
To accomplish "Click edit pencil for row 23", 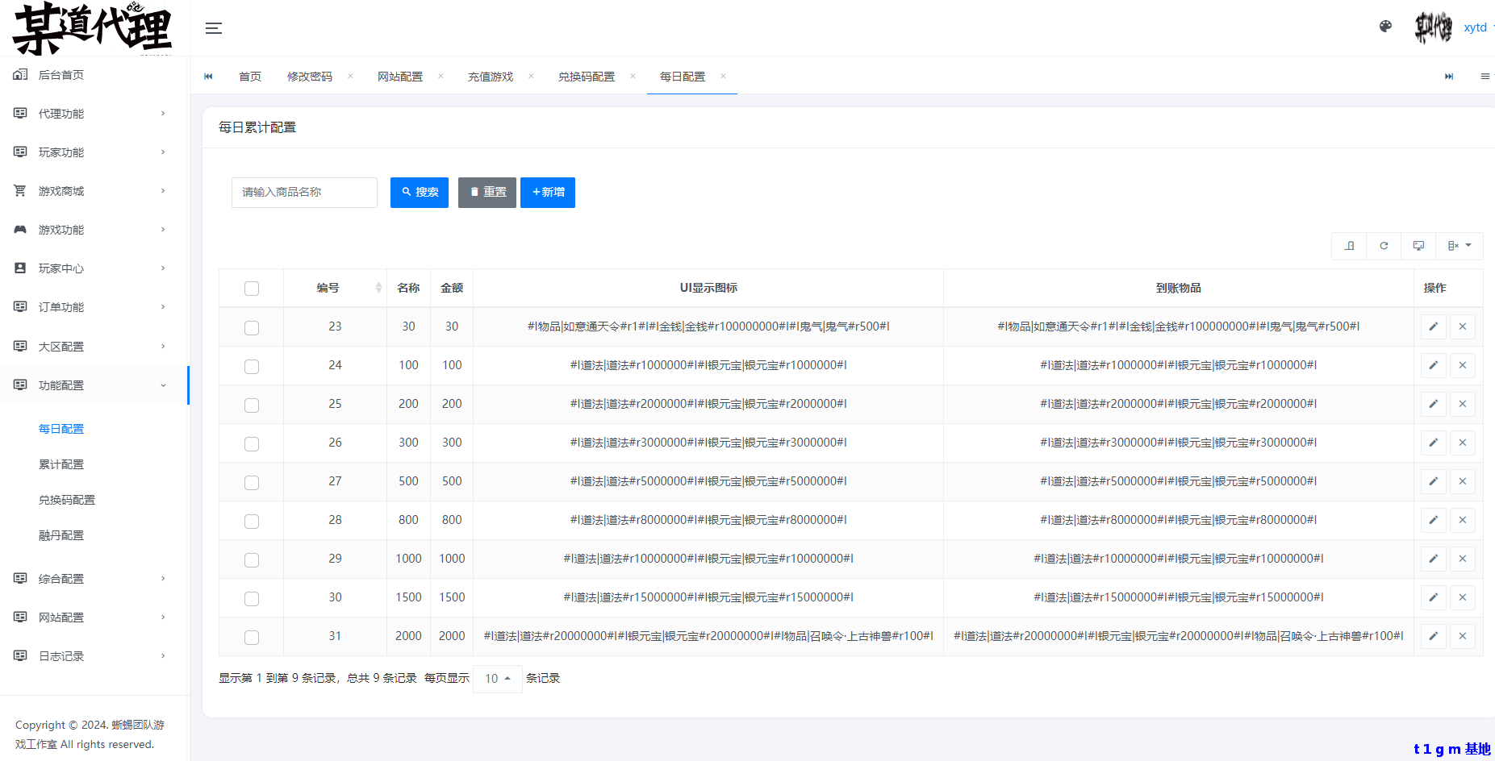I will click(1433, 326).
